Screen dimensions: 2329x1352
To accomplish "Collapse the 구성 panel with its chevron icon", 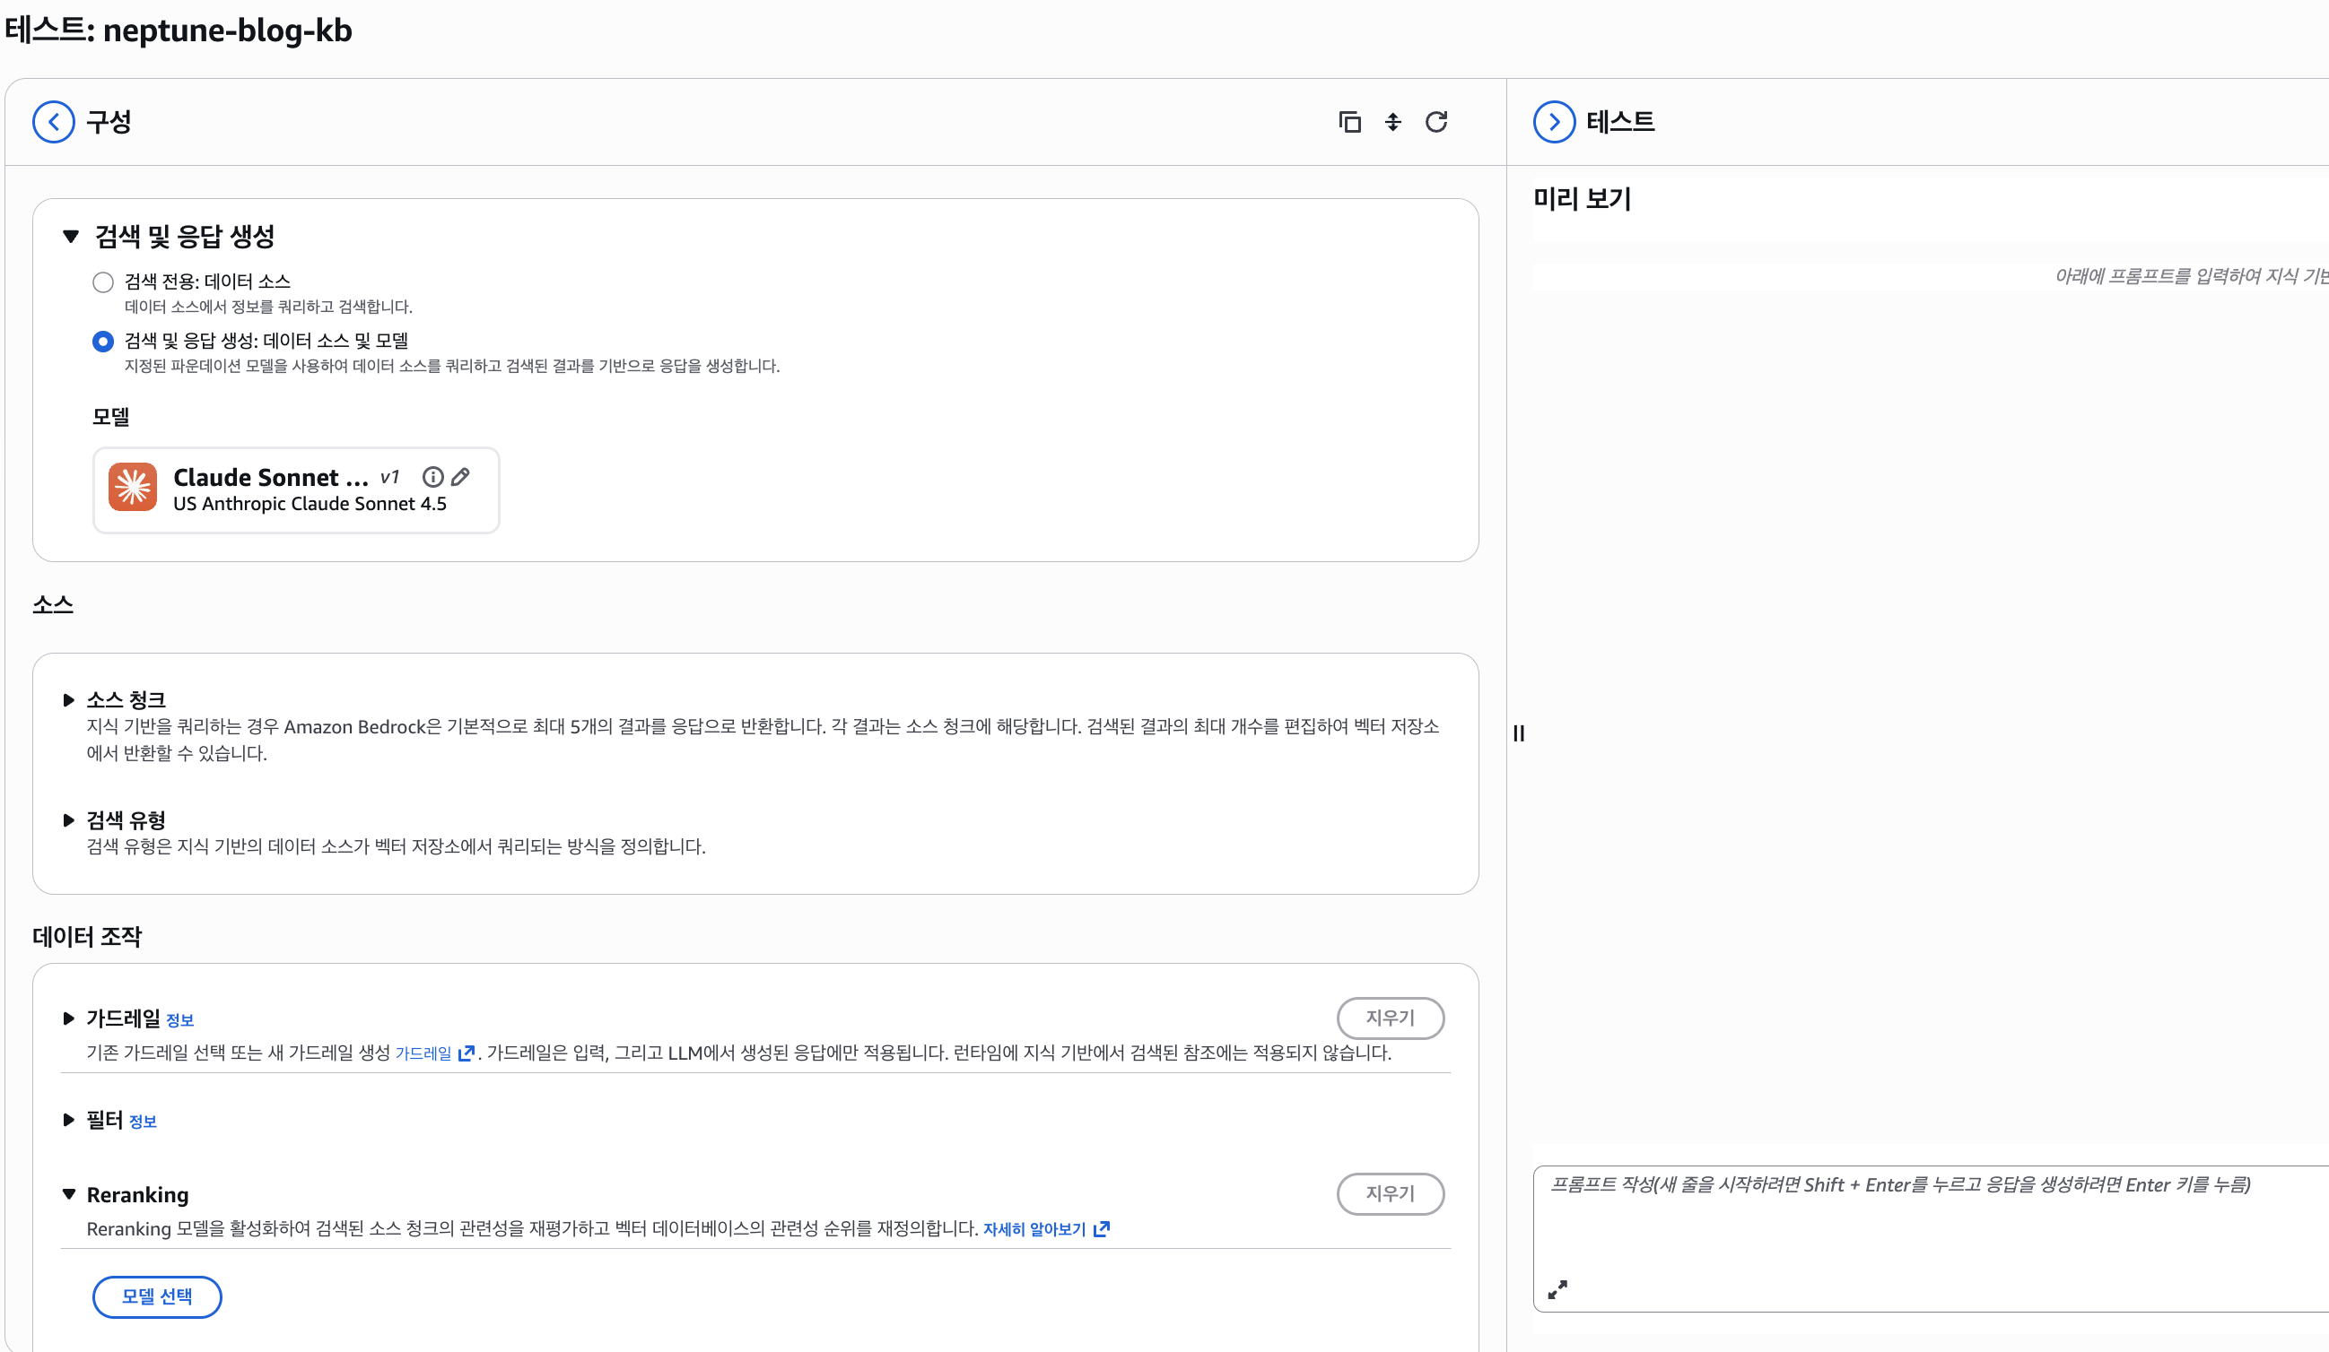I will click(x=53, y=121).
